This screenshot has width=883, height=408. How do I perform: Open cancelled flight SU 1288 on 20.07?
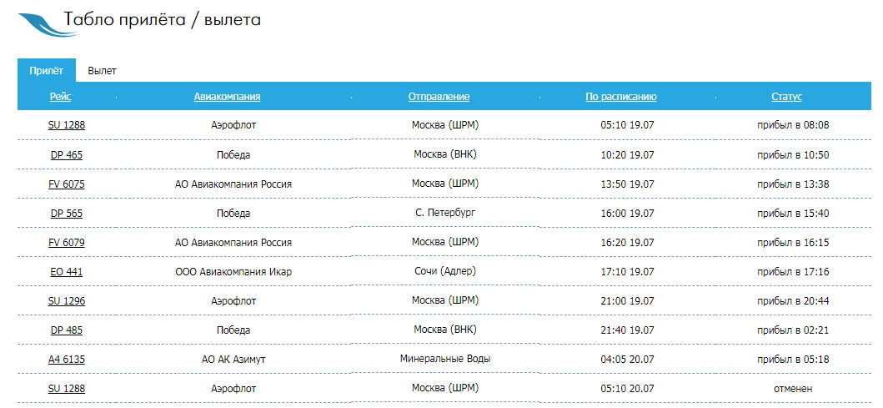67,389
